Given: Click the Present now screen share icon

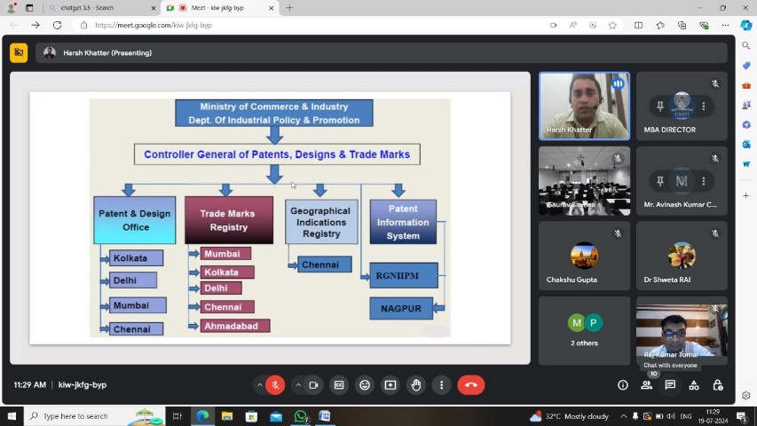Looking at the screenshot, I should (x=390, y=385).
